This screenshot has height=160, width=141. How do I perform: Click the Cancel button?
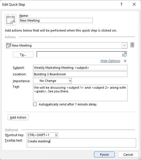coord(128,155)
